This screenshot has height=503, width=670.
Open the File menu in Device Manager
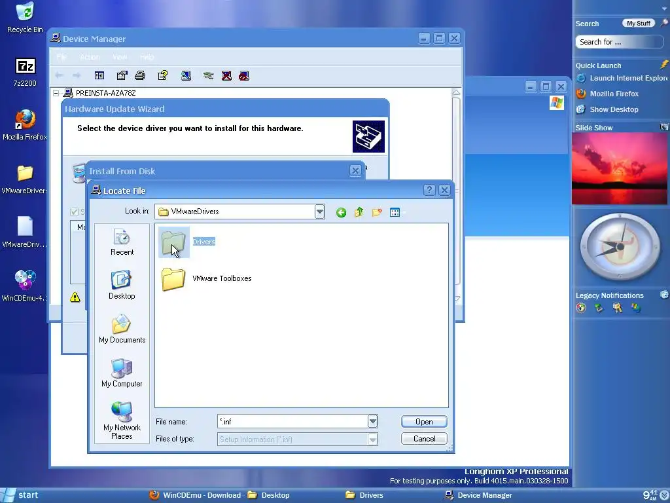coord(62,57)
